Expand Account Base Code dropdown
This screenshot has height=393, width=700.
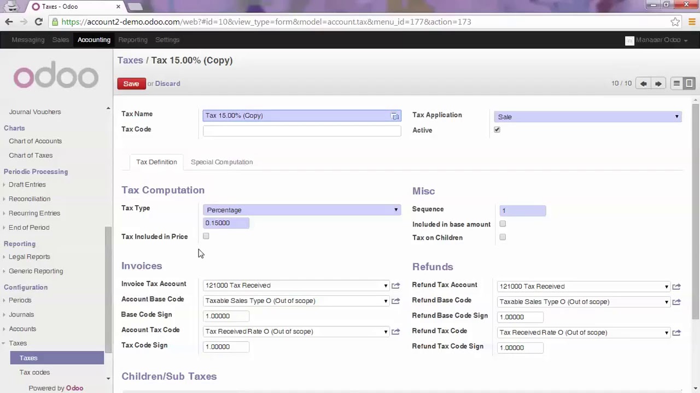tap(386, 301)
